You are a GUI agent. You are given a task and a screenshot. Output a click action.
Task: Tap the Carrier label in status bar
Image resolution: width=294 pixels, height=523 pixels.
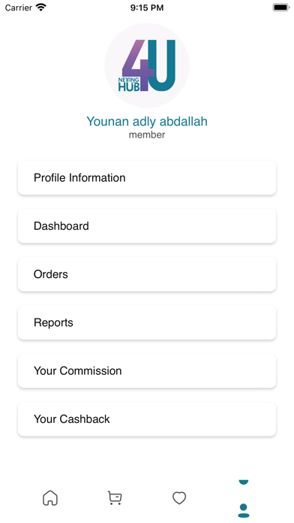tap(18, 8)
